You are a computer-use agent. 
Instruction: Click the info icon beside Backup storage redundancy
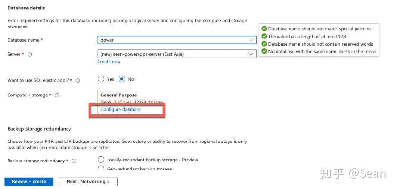(x=74, y=161)
